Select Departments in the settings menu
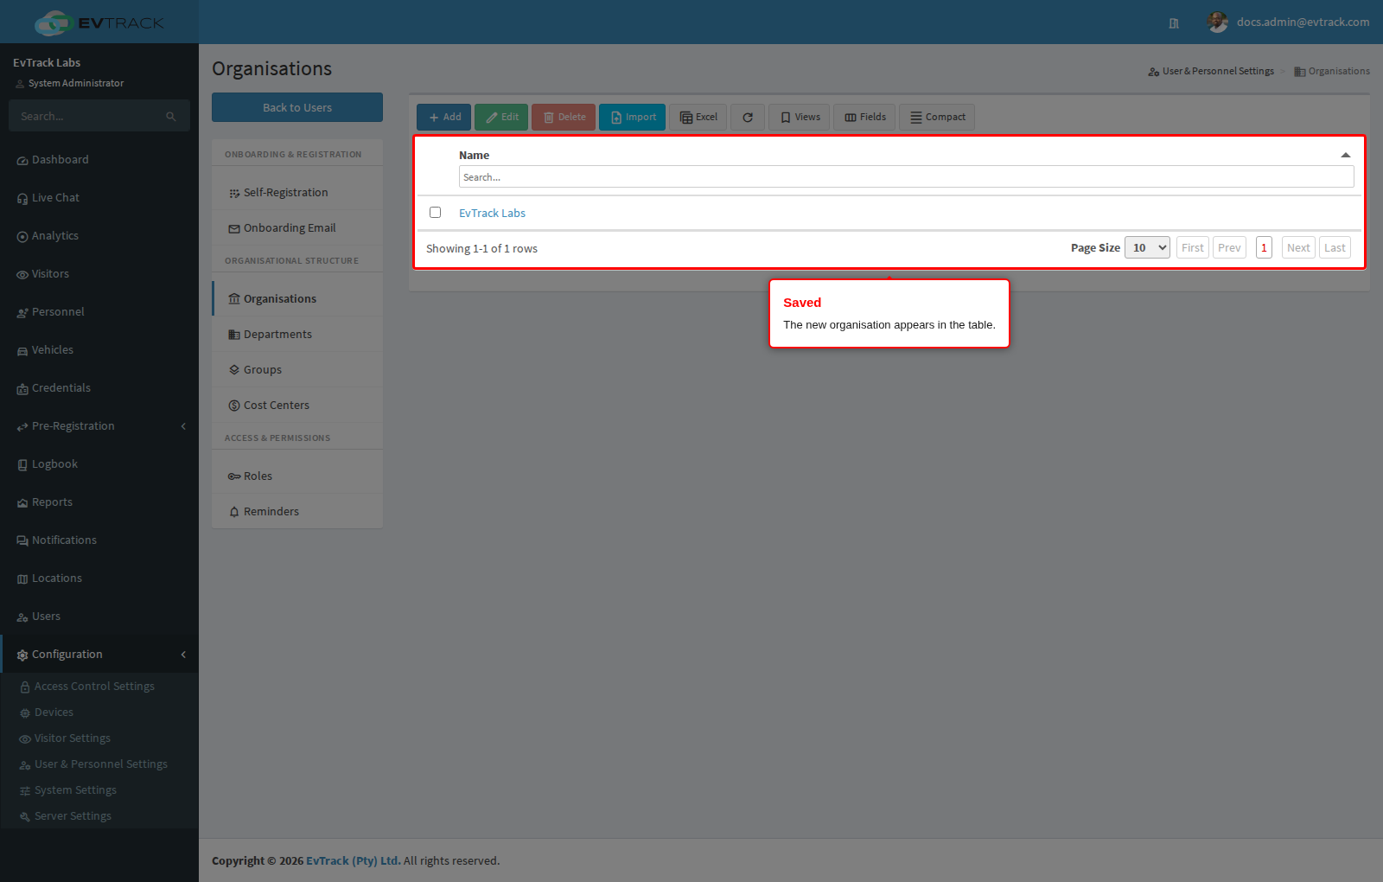The width and height of the screenshot is (1383, 882). [297, 335]
